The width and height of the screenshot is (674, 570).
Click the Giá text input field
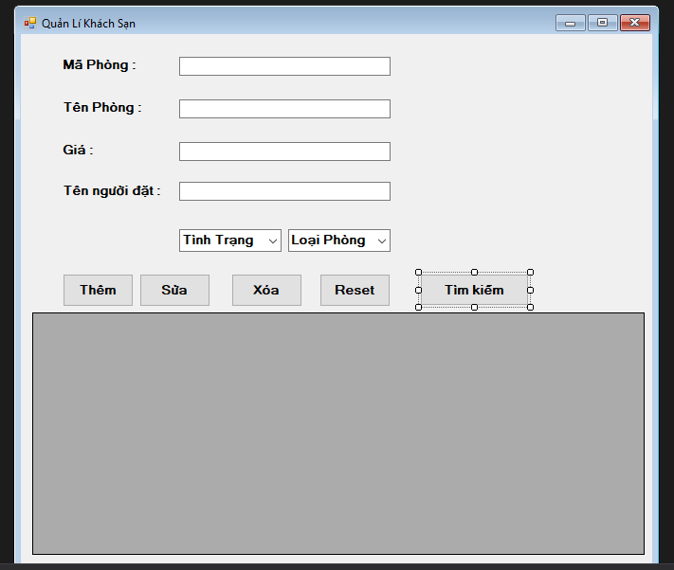coord(284,151)
